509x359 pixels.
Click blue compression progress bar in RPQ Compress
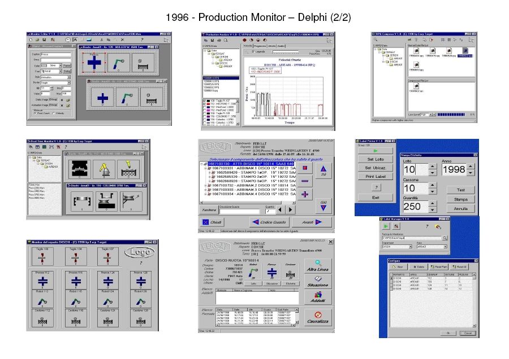[x=451, y=115]
